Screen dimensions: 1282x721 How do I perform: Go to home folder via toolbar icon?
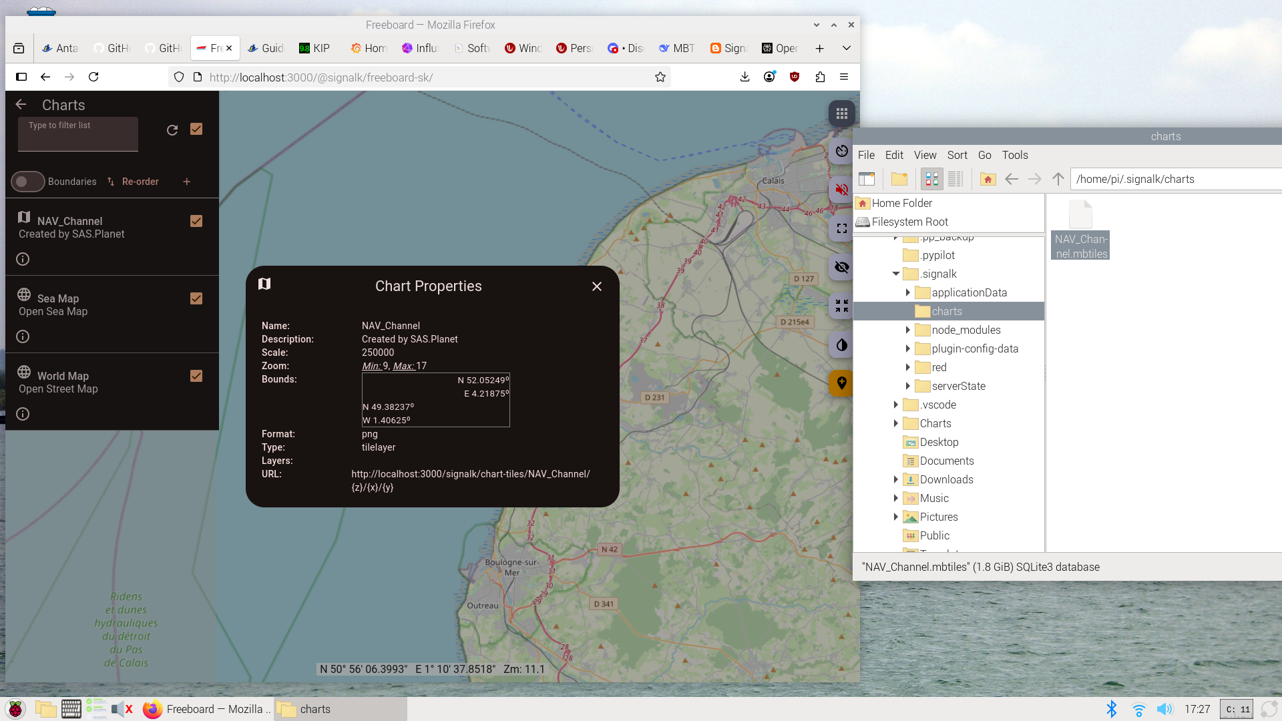[988, 179]
